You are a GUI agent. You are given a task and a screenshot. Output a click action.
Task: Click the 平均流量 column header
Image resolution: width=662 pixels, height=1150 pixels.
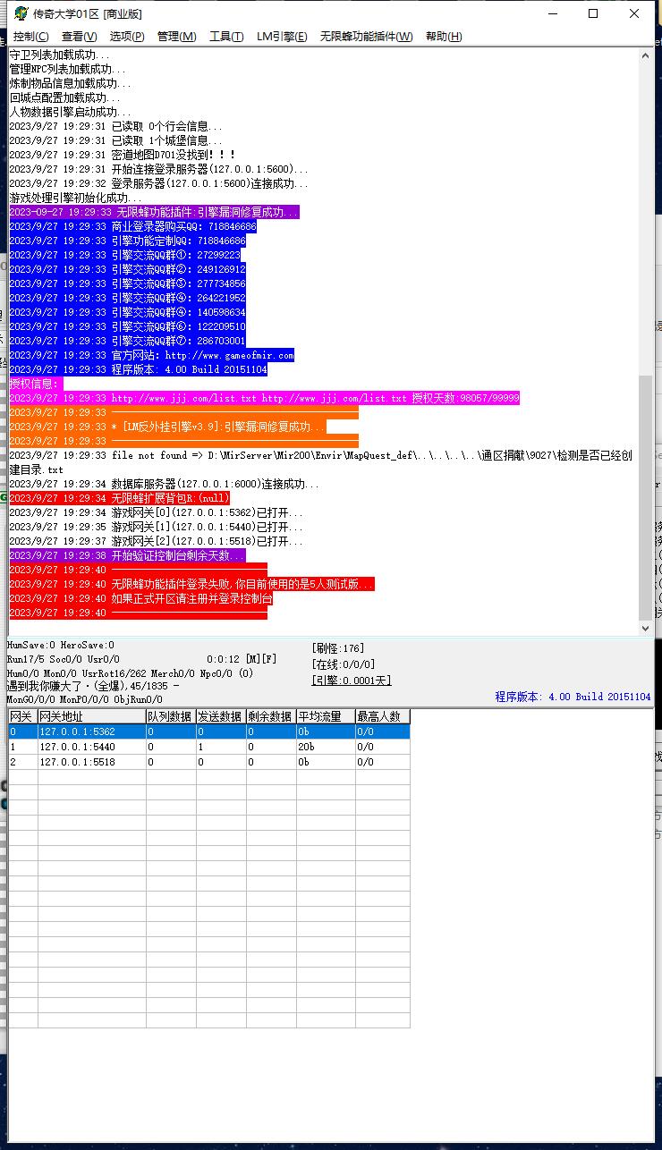(326, 716)
